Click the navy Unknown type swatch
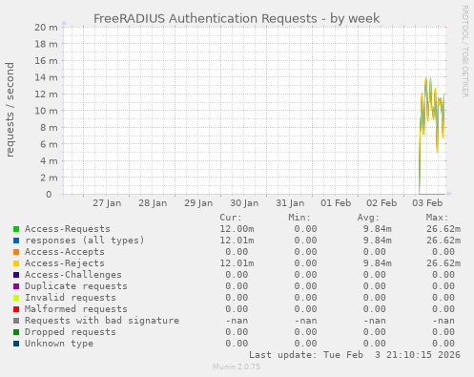474x377 pixels. [16, 344]
